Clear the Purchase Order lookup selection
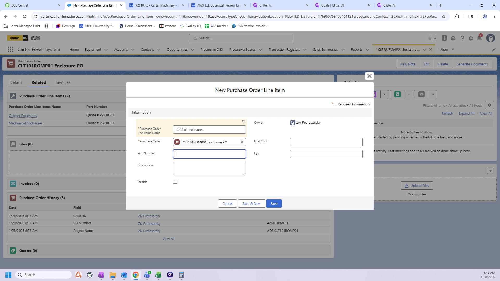500x281 pixels. pos(242,142)
